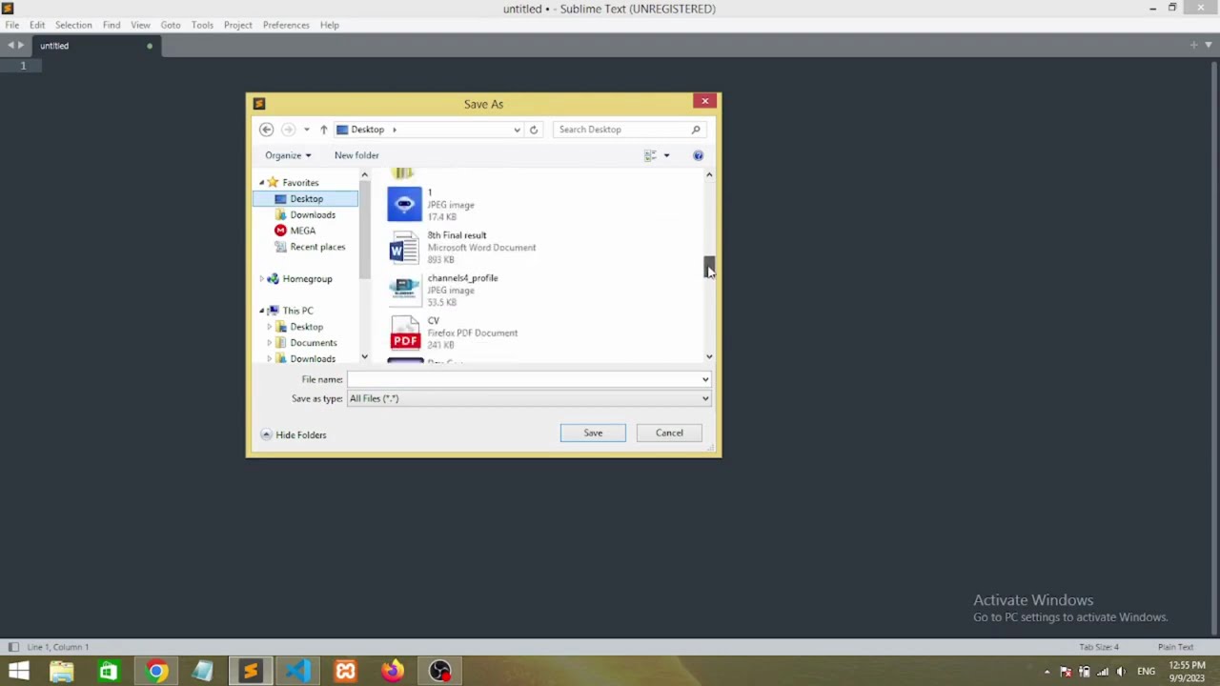Click Plain Text syntax in status bar
The width and height of the screenshot is (1220, 686).
[x=1175, y=647]
